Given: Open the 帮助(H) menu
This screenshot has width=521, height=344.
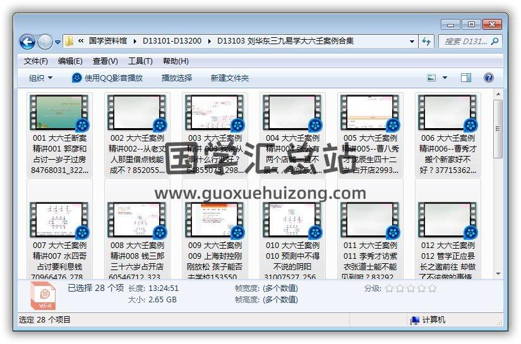Looking at the screenshot, I should [176, 61].
